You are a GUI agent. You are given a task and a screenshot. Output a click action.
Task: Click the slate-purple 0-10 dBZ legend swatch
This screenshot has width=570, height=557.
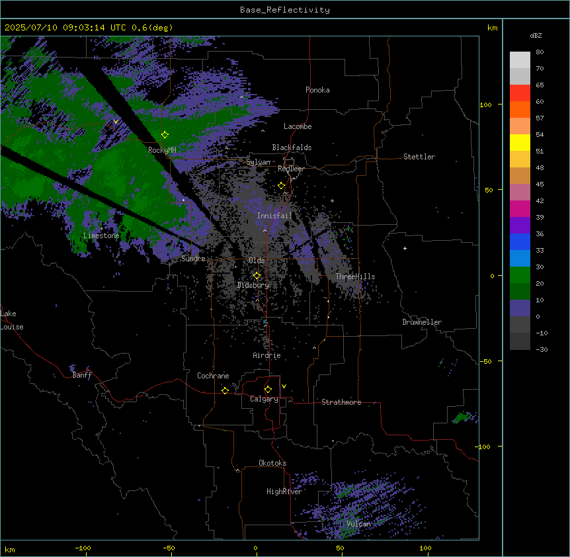[x=520, y=308]
